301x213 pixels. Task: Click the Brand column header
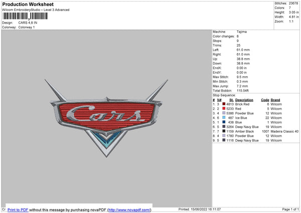[x=275, y=100]
